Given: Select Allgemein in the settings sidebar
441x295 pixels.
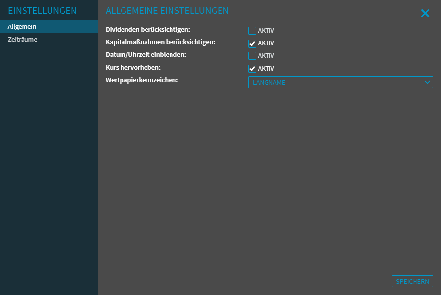Looking at the screenshot, I should [x=22, y=26].
